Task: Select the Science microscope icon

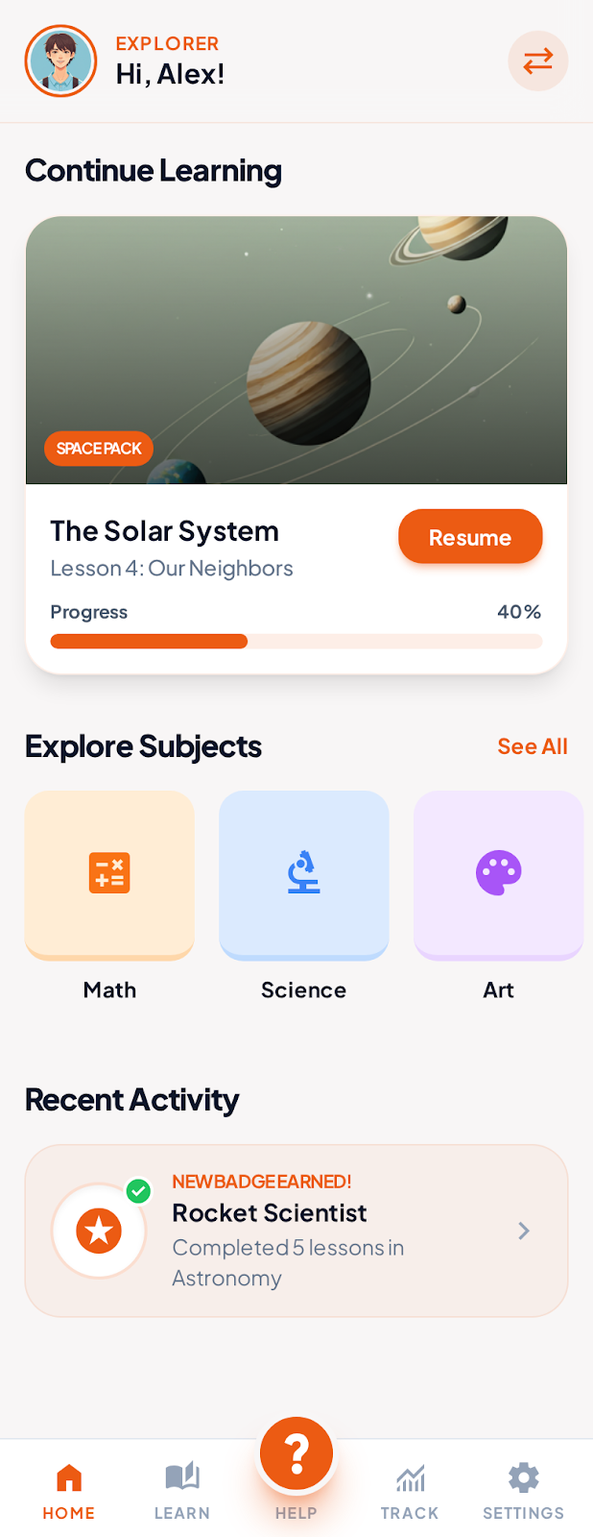Action: pos(303,872)
